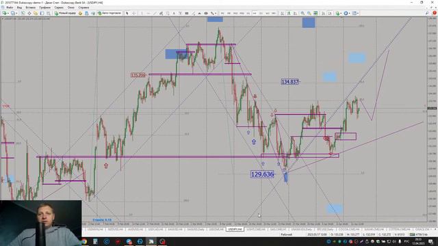Expand the New Chart dropdown arrow
Screen dimensions: 438x246
coord(8,13)
